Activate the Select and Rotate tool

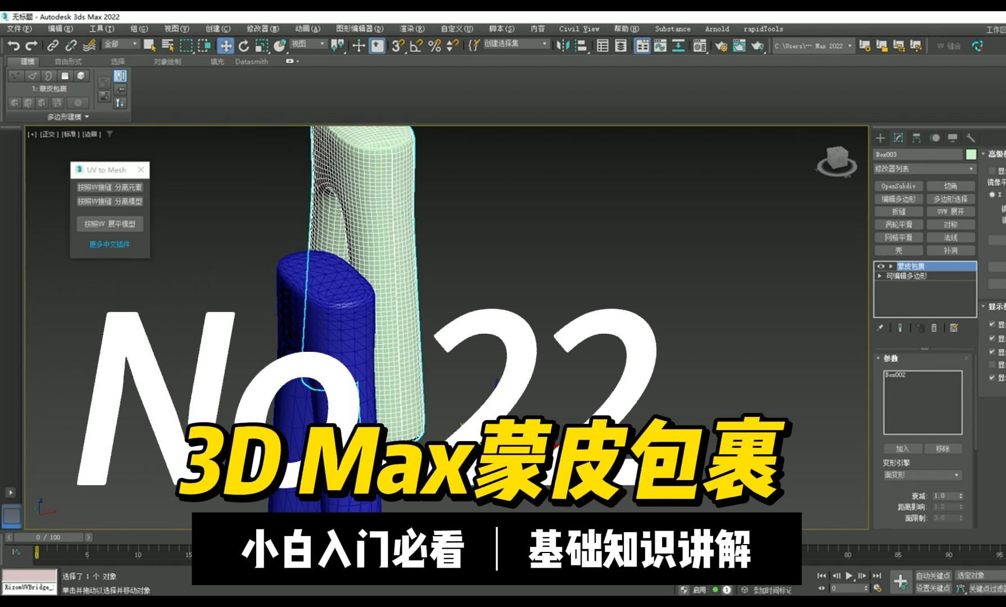[x=243, y=46]
